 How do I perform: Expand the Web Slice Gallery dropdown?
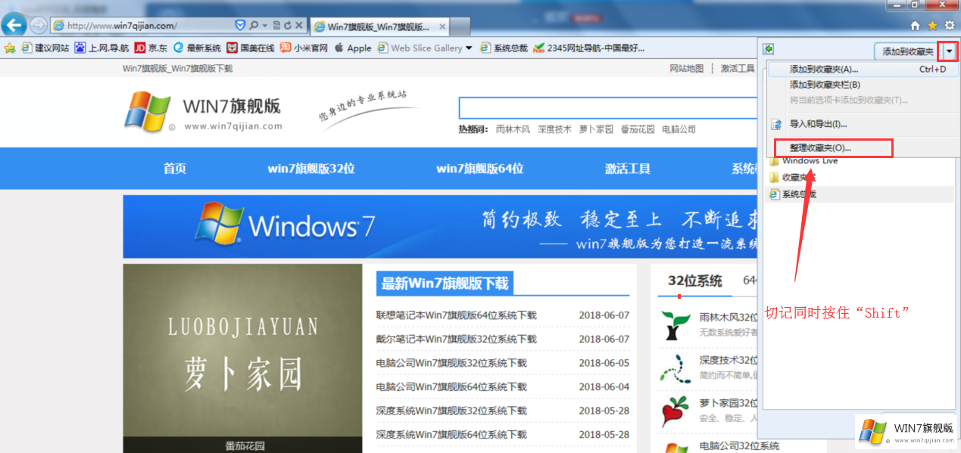point(469,48)
